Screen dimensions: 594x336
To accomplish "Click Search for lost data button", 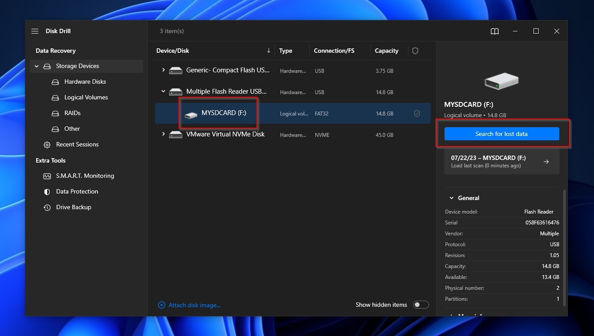I will coord(502,134).
